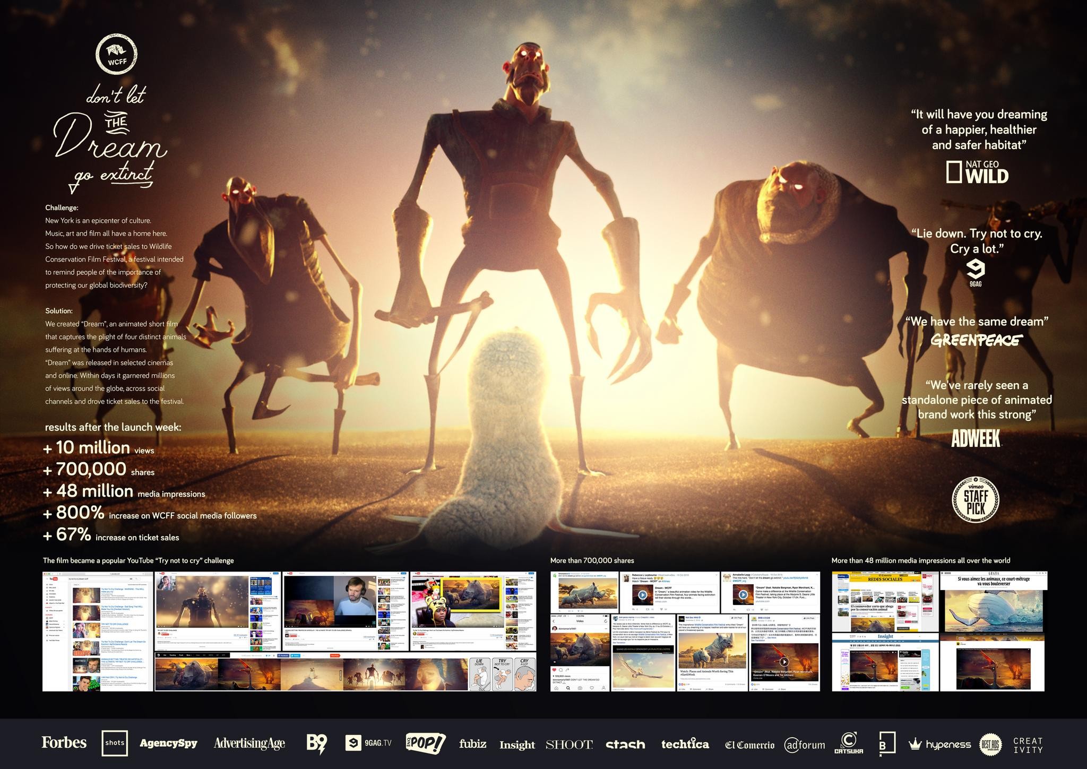Click the "+ 800%" social followers stat
Image resolution: width=1087 pixels, height=769 pixels.
click(x=150, y=513)
